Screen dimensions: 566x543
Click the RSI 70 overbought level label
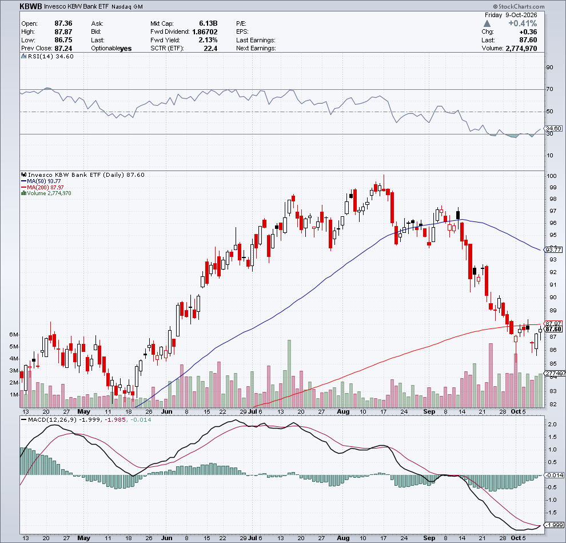click(x=550, y=89)
